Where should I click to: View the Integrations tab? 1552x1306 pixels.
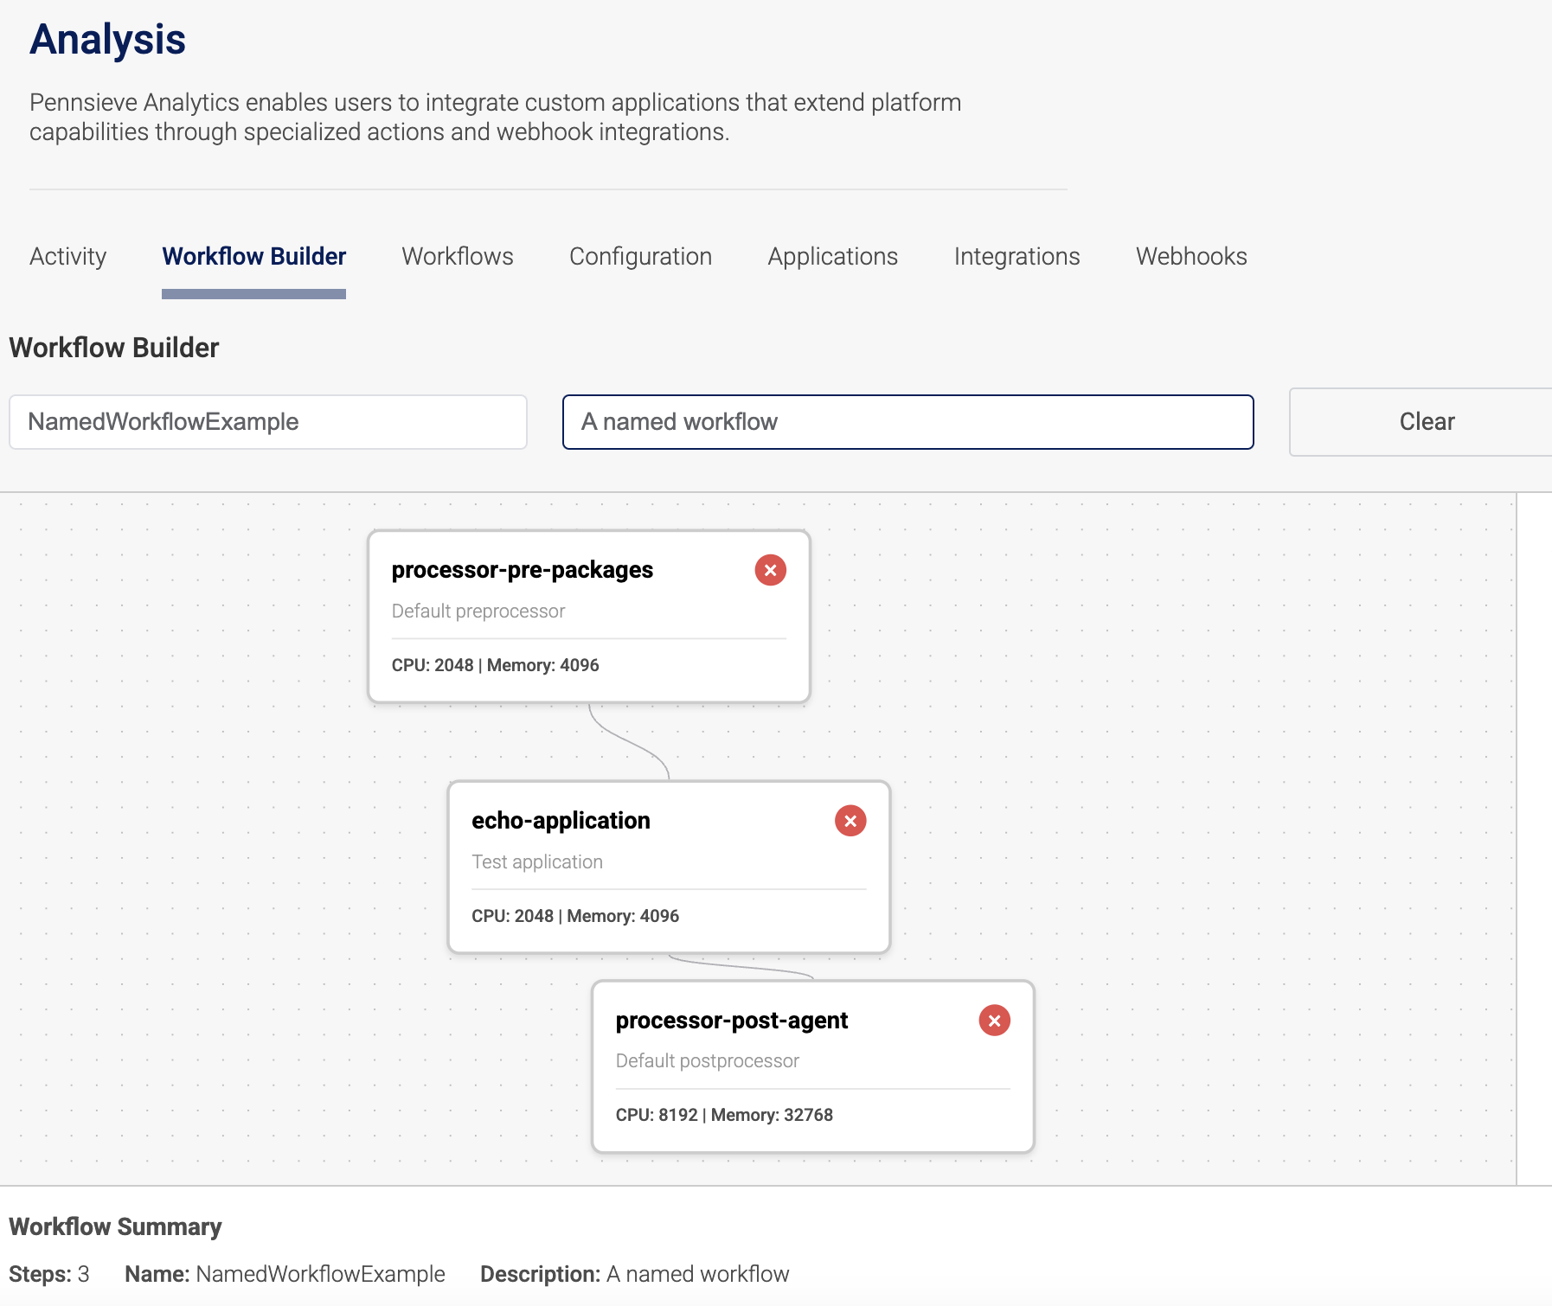[1016, 256]
